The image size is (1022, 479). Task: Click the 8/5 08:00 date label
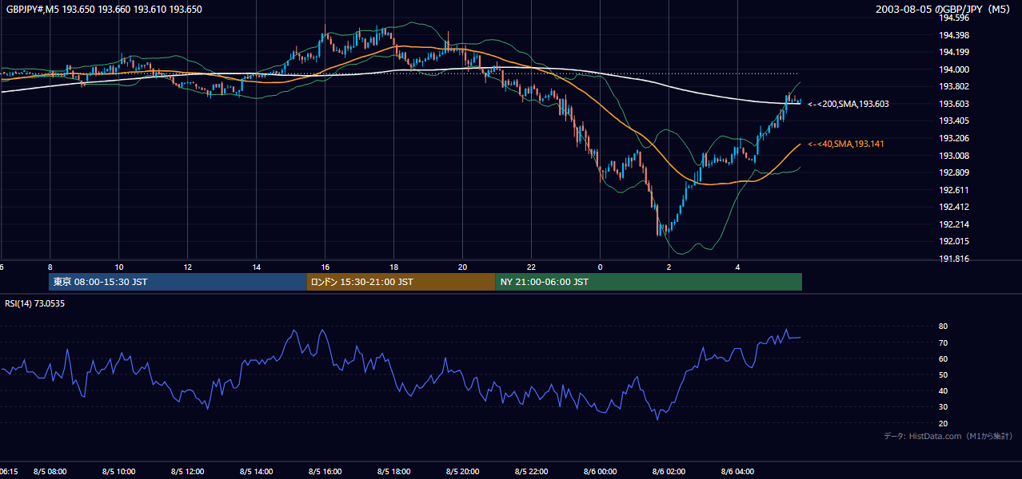(x=50, y=471)
